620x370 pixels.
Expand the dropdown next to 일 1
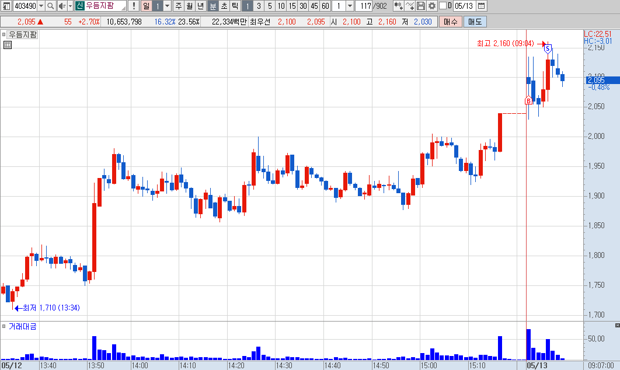pos(167,6)
